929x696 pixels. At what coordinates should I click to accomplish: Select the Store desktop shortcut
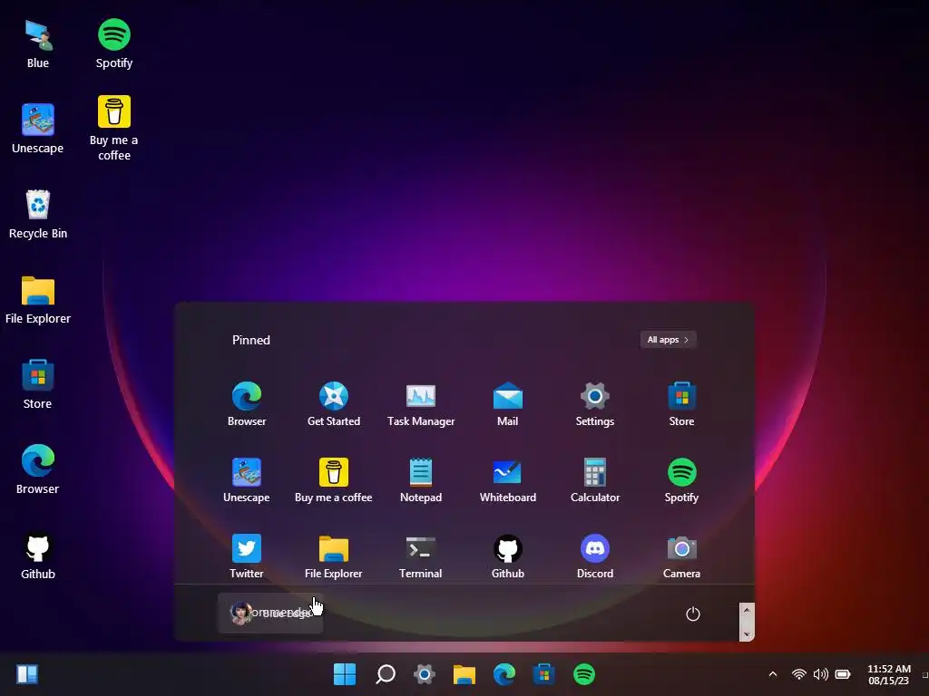pyautogui.click(x=38, y=384)
